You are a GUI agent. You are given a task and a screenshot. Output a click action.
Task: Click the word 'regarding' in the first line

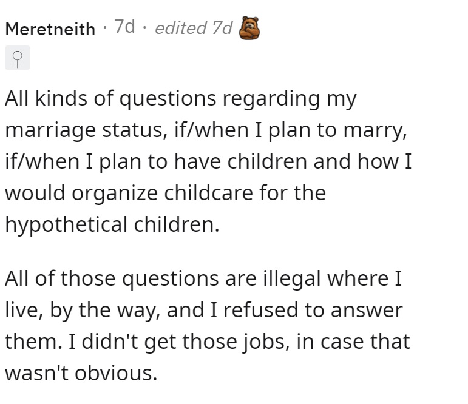click(x=271, y=99)
